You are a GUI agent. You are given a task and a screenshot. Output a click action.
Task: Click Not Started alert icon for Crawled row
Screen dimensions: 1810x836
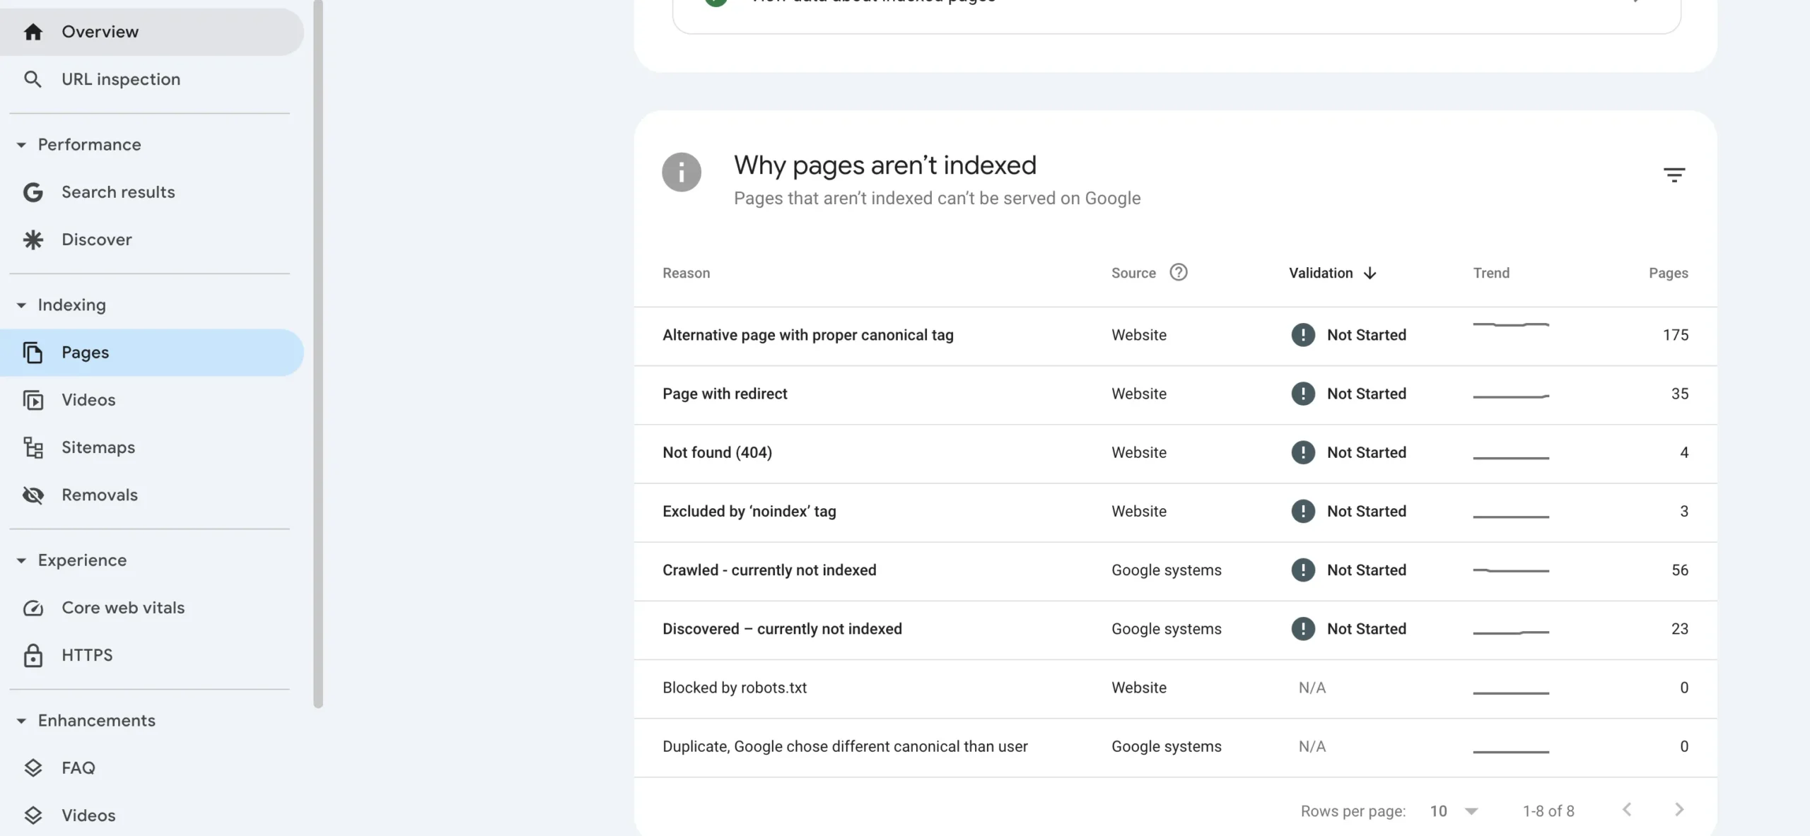[x=1302, y=570]
